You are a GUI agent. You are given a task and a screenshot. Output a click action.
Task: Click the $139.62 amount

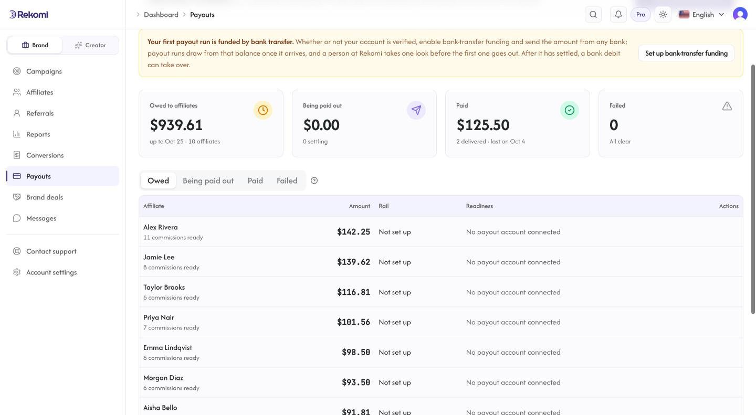[x=354, y=262]
